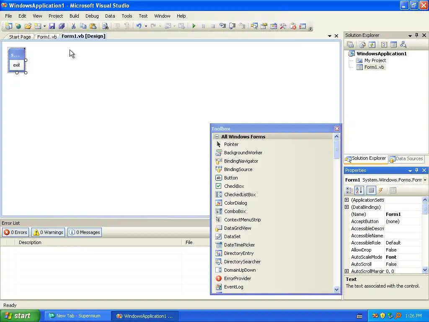
Task: Select ComboBox control in Toolbox
Action: 235,211
